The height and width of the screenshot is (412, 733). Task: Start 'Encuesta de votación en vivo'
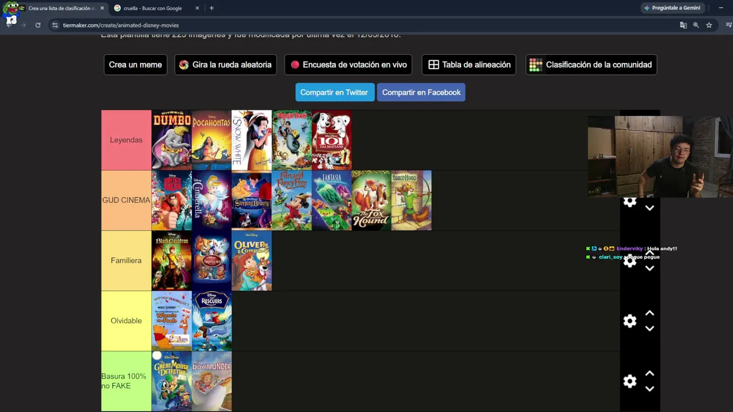(x=348, y=65)
